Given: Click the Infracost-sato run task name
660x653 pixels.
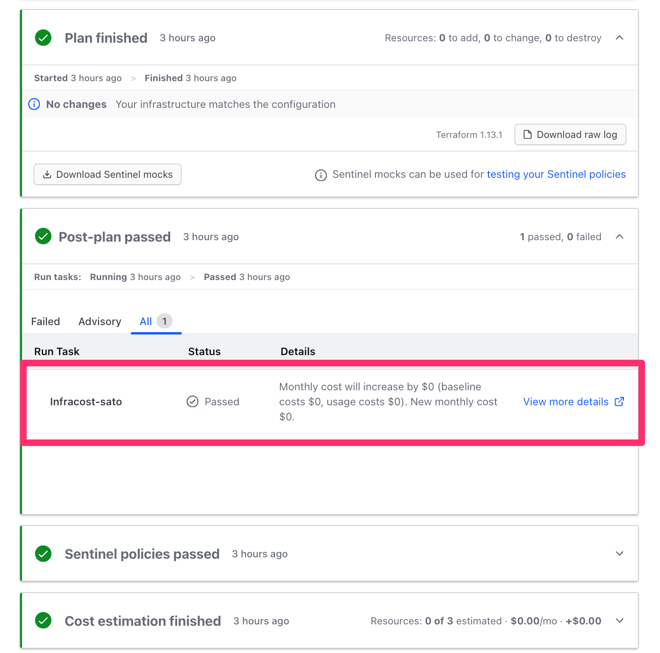Looking at the screenshot, I should click(86, 402).
